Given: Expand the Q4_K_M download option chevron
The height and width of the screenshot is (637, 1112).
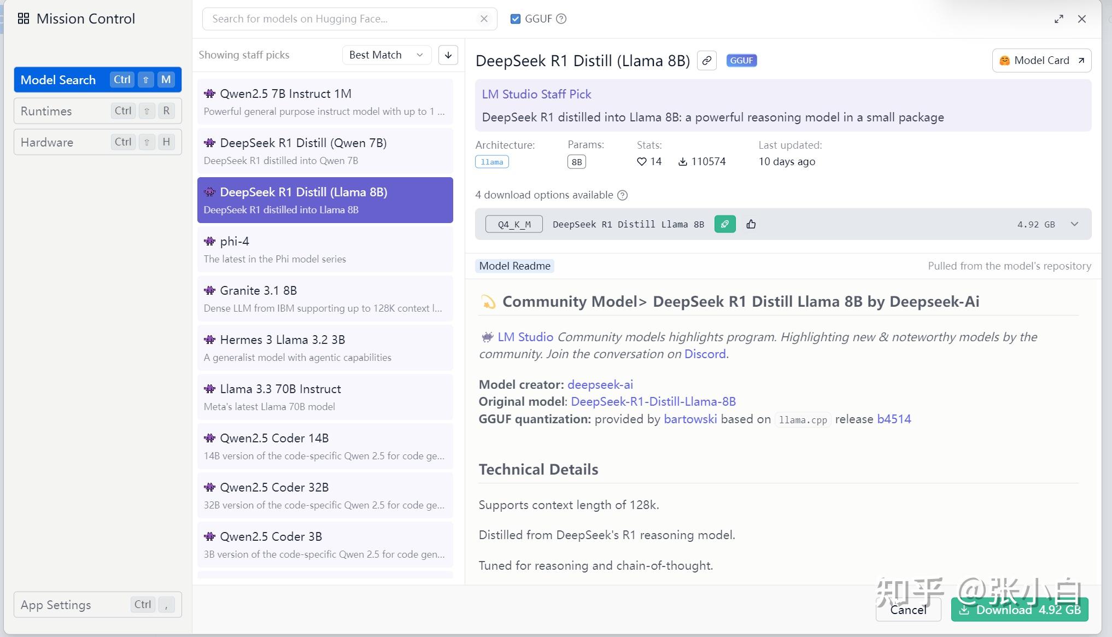Looking at the screenshot, I should (x=1074, y=224).
